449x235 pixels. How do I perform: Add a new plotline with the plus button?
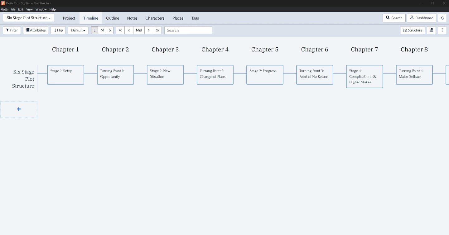tap(19, 109)
